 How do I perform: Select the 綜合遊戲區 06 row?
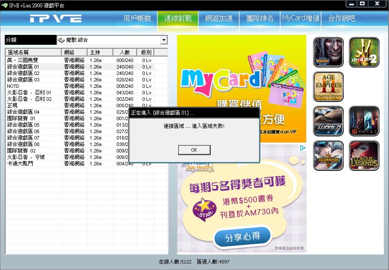68,131
